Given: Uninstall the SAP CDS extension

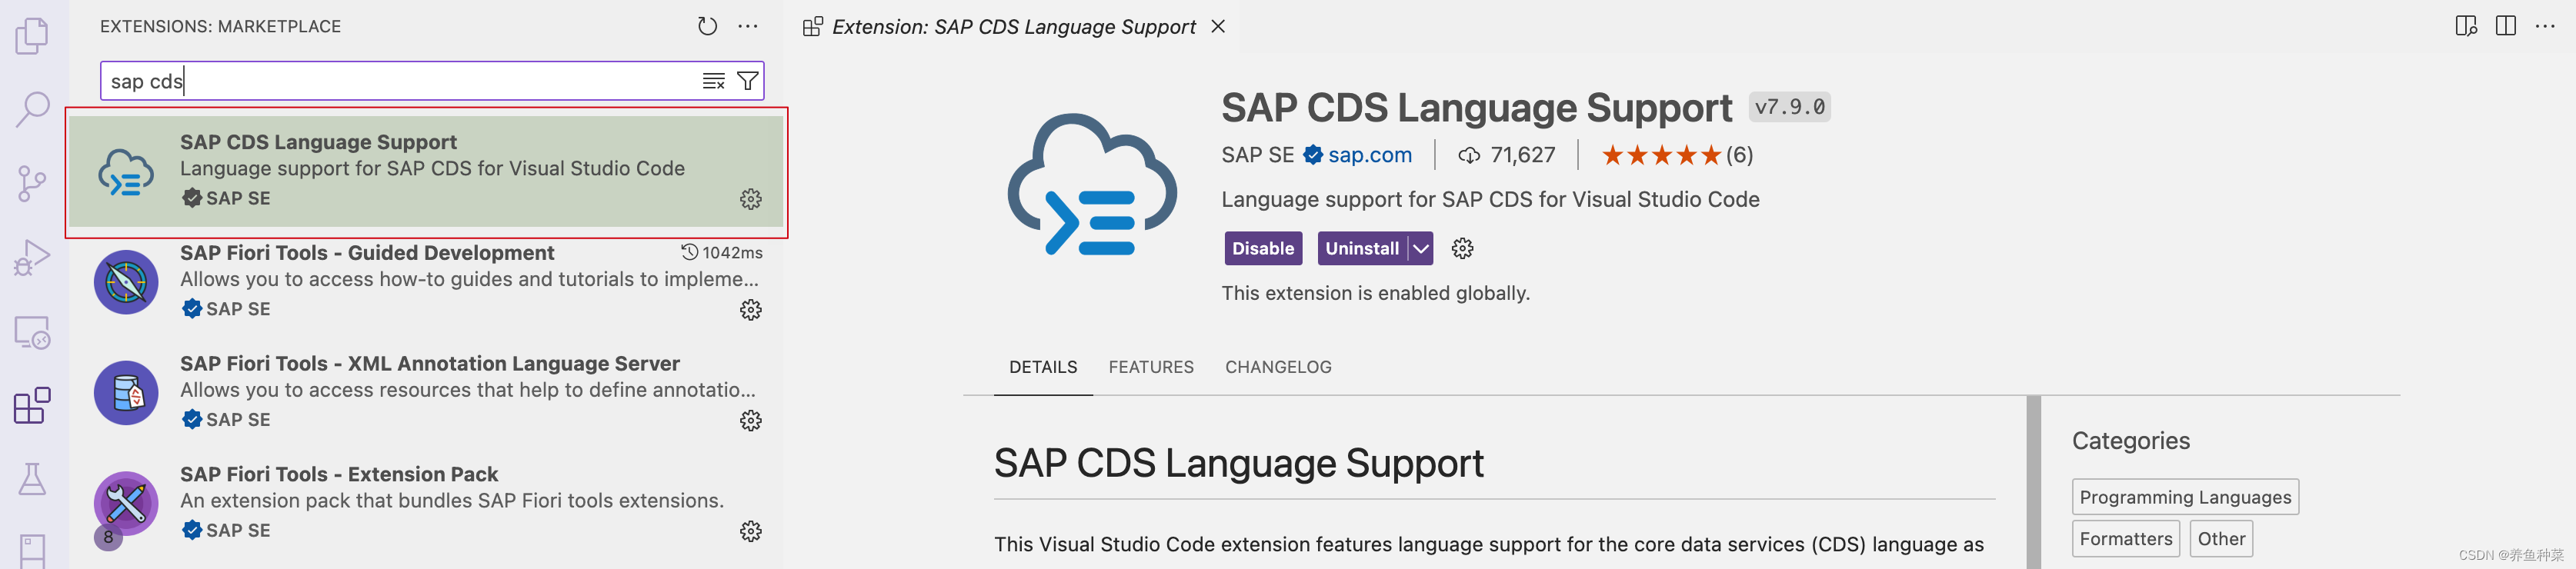Looking at the screenshot, I should 1362,248.
